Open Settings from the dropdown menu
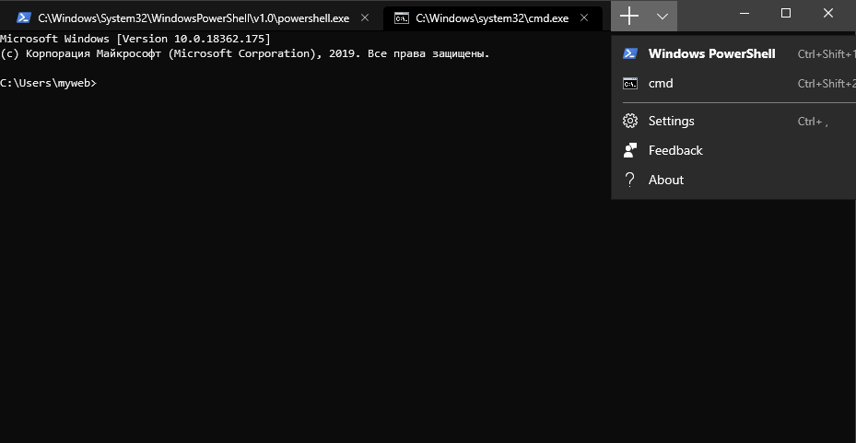The width and height of the screenshot is (856, 443). click(733, 121)
